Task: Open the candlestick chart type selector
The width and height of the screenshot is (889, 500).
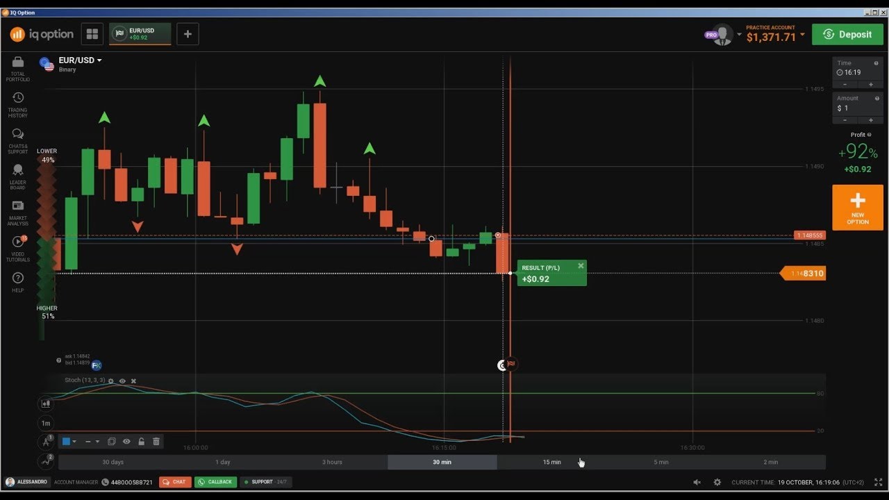Action: click(46, 403)
